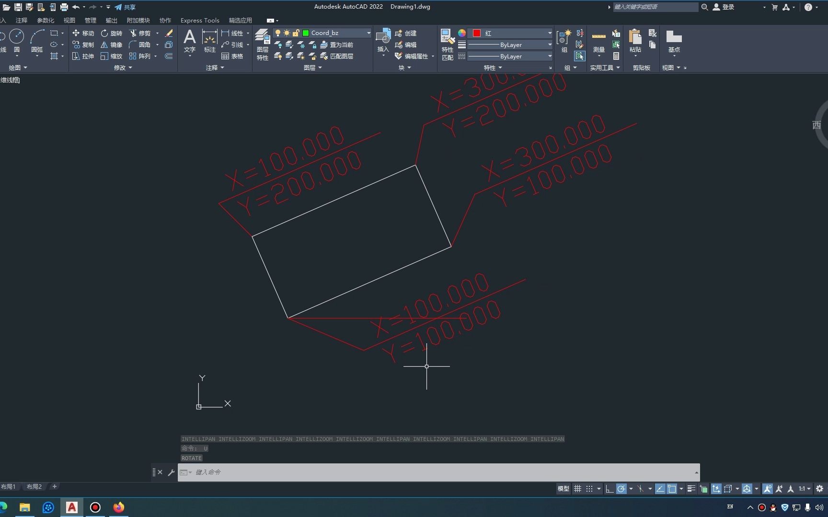
Task: Click the Measure (测量) tool
Action: click(599, 41)
